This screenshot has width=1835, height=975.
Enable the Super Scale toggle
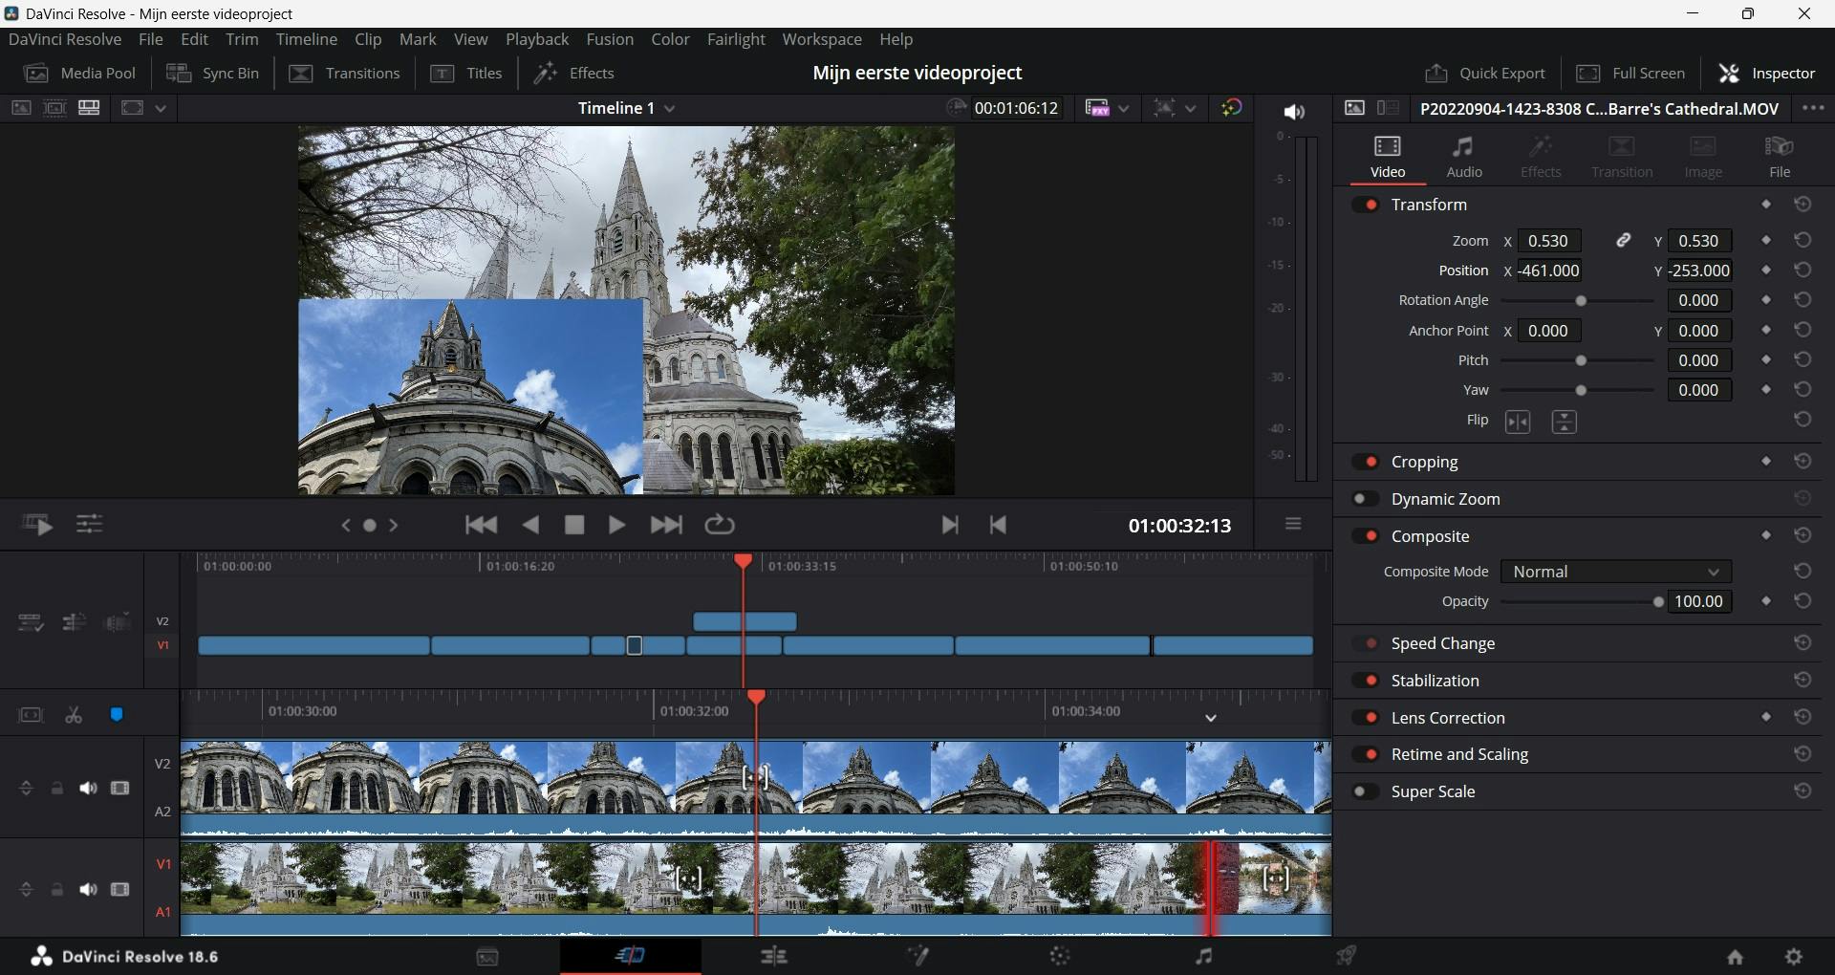(x=1366, y=791)
